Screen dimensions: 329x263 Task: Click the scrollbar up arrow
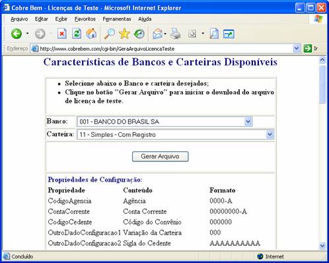[322, 60]
